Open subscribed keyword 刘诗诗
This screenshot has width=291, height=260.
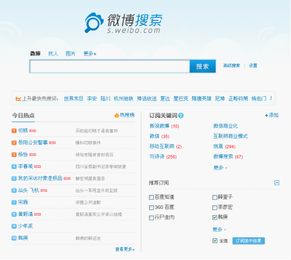click(157, 156)
